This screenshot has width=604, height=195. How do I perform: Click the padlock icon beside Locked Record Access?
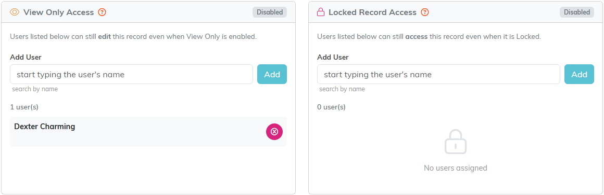(321, 12)
